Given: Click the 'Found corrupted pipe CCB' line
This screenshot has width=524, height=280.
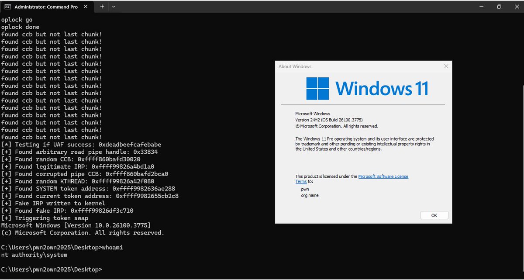Looking at the screenshot, I should [85, 174].
